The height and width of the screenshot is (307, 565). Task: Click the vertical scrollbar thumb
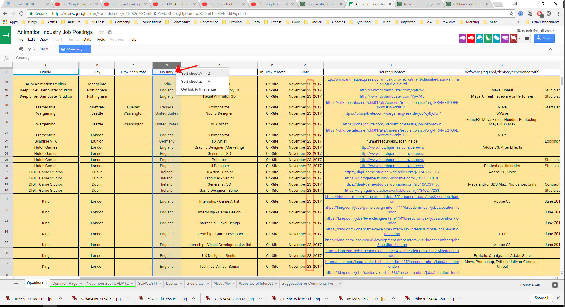[x=562, y=81]
